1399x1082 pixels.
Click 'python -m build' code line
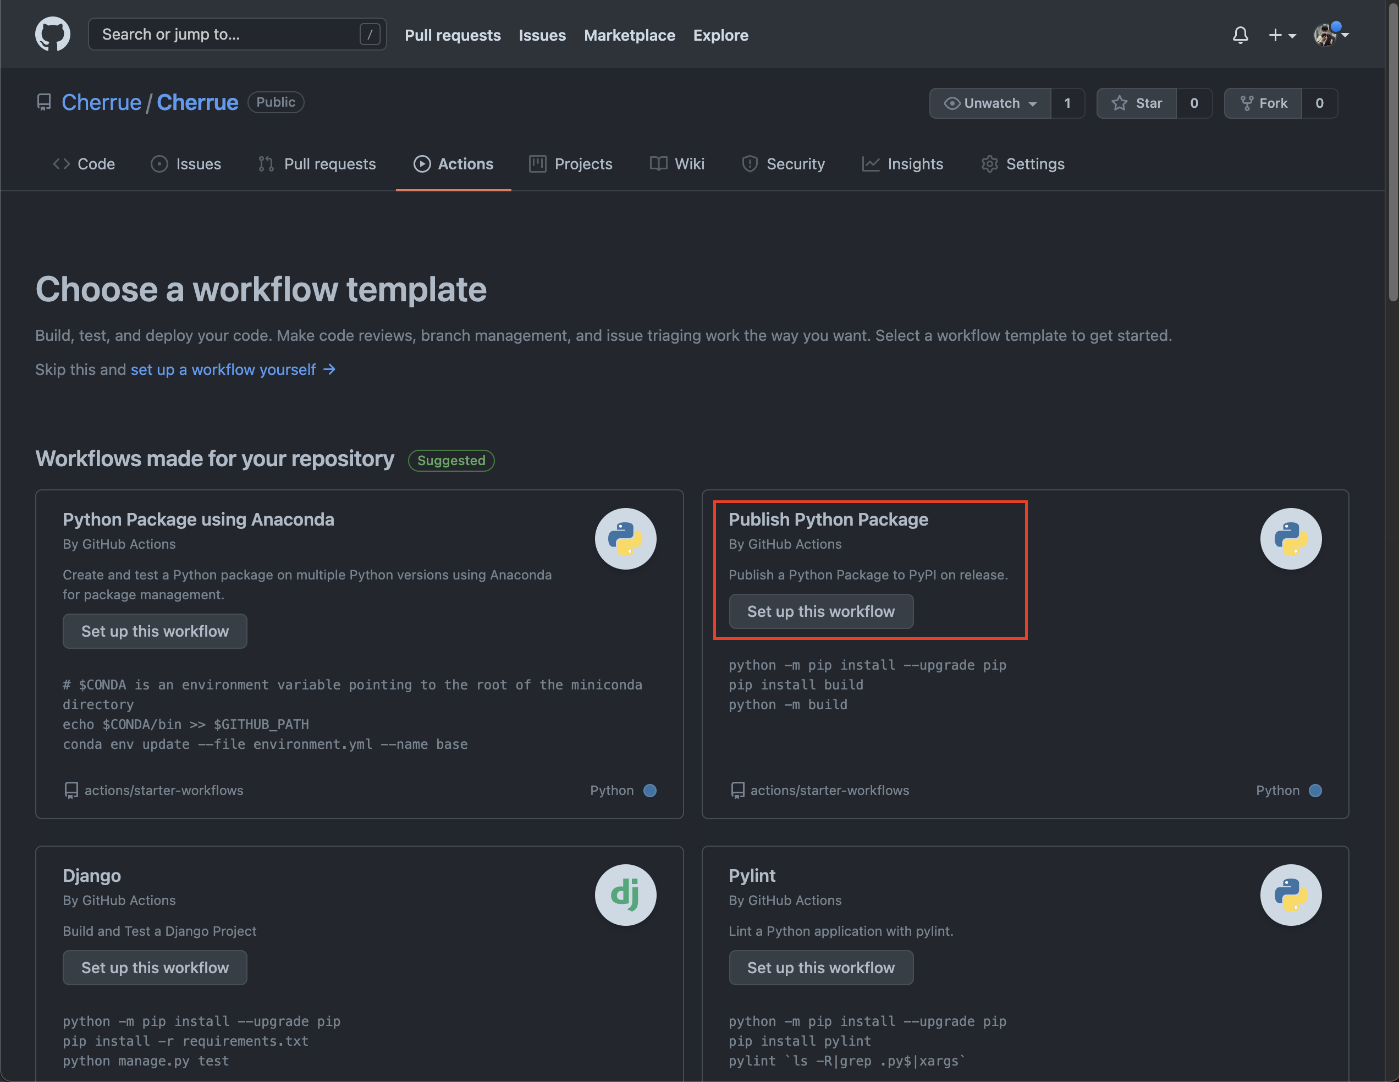(x=788, y=704)
